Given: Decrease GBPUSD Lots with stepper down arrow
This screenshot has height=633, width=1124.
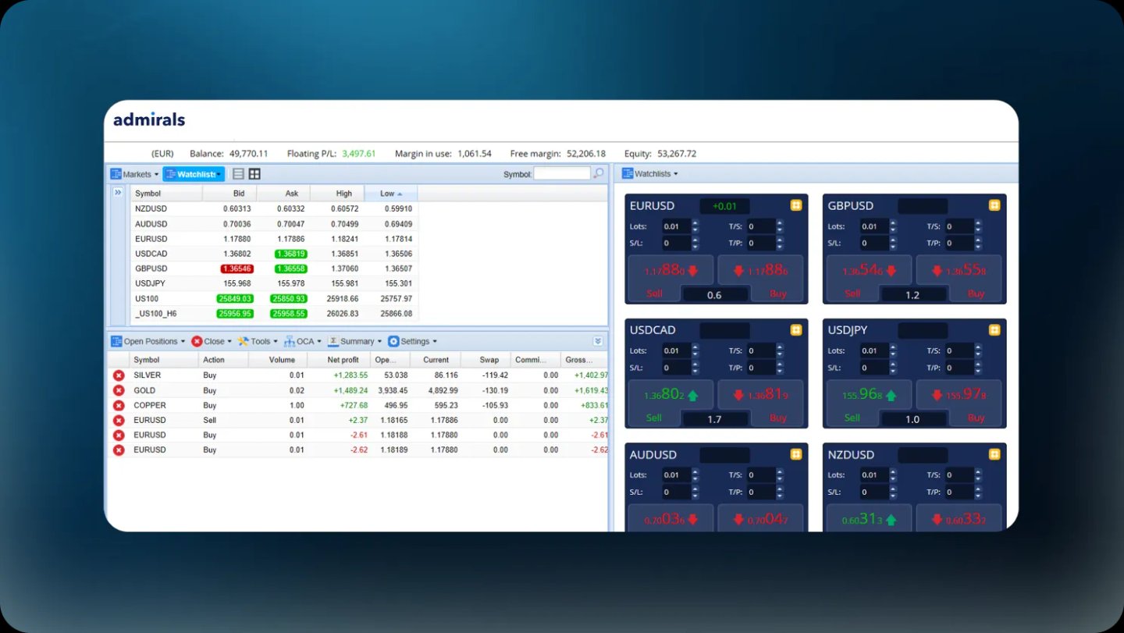Looking at the screenshot, I should [894, 230].
